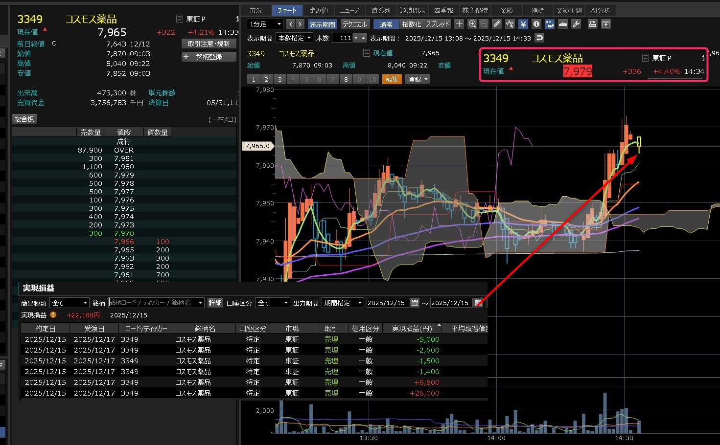The width and height of the screenshot is (720, 445).
Task: Click the print chart icon
Action: click(593, 24)
